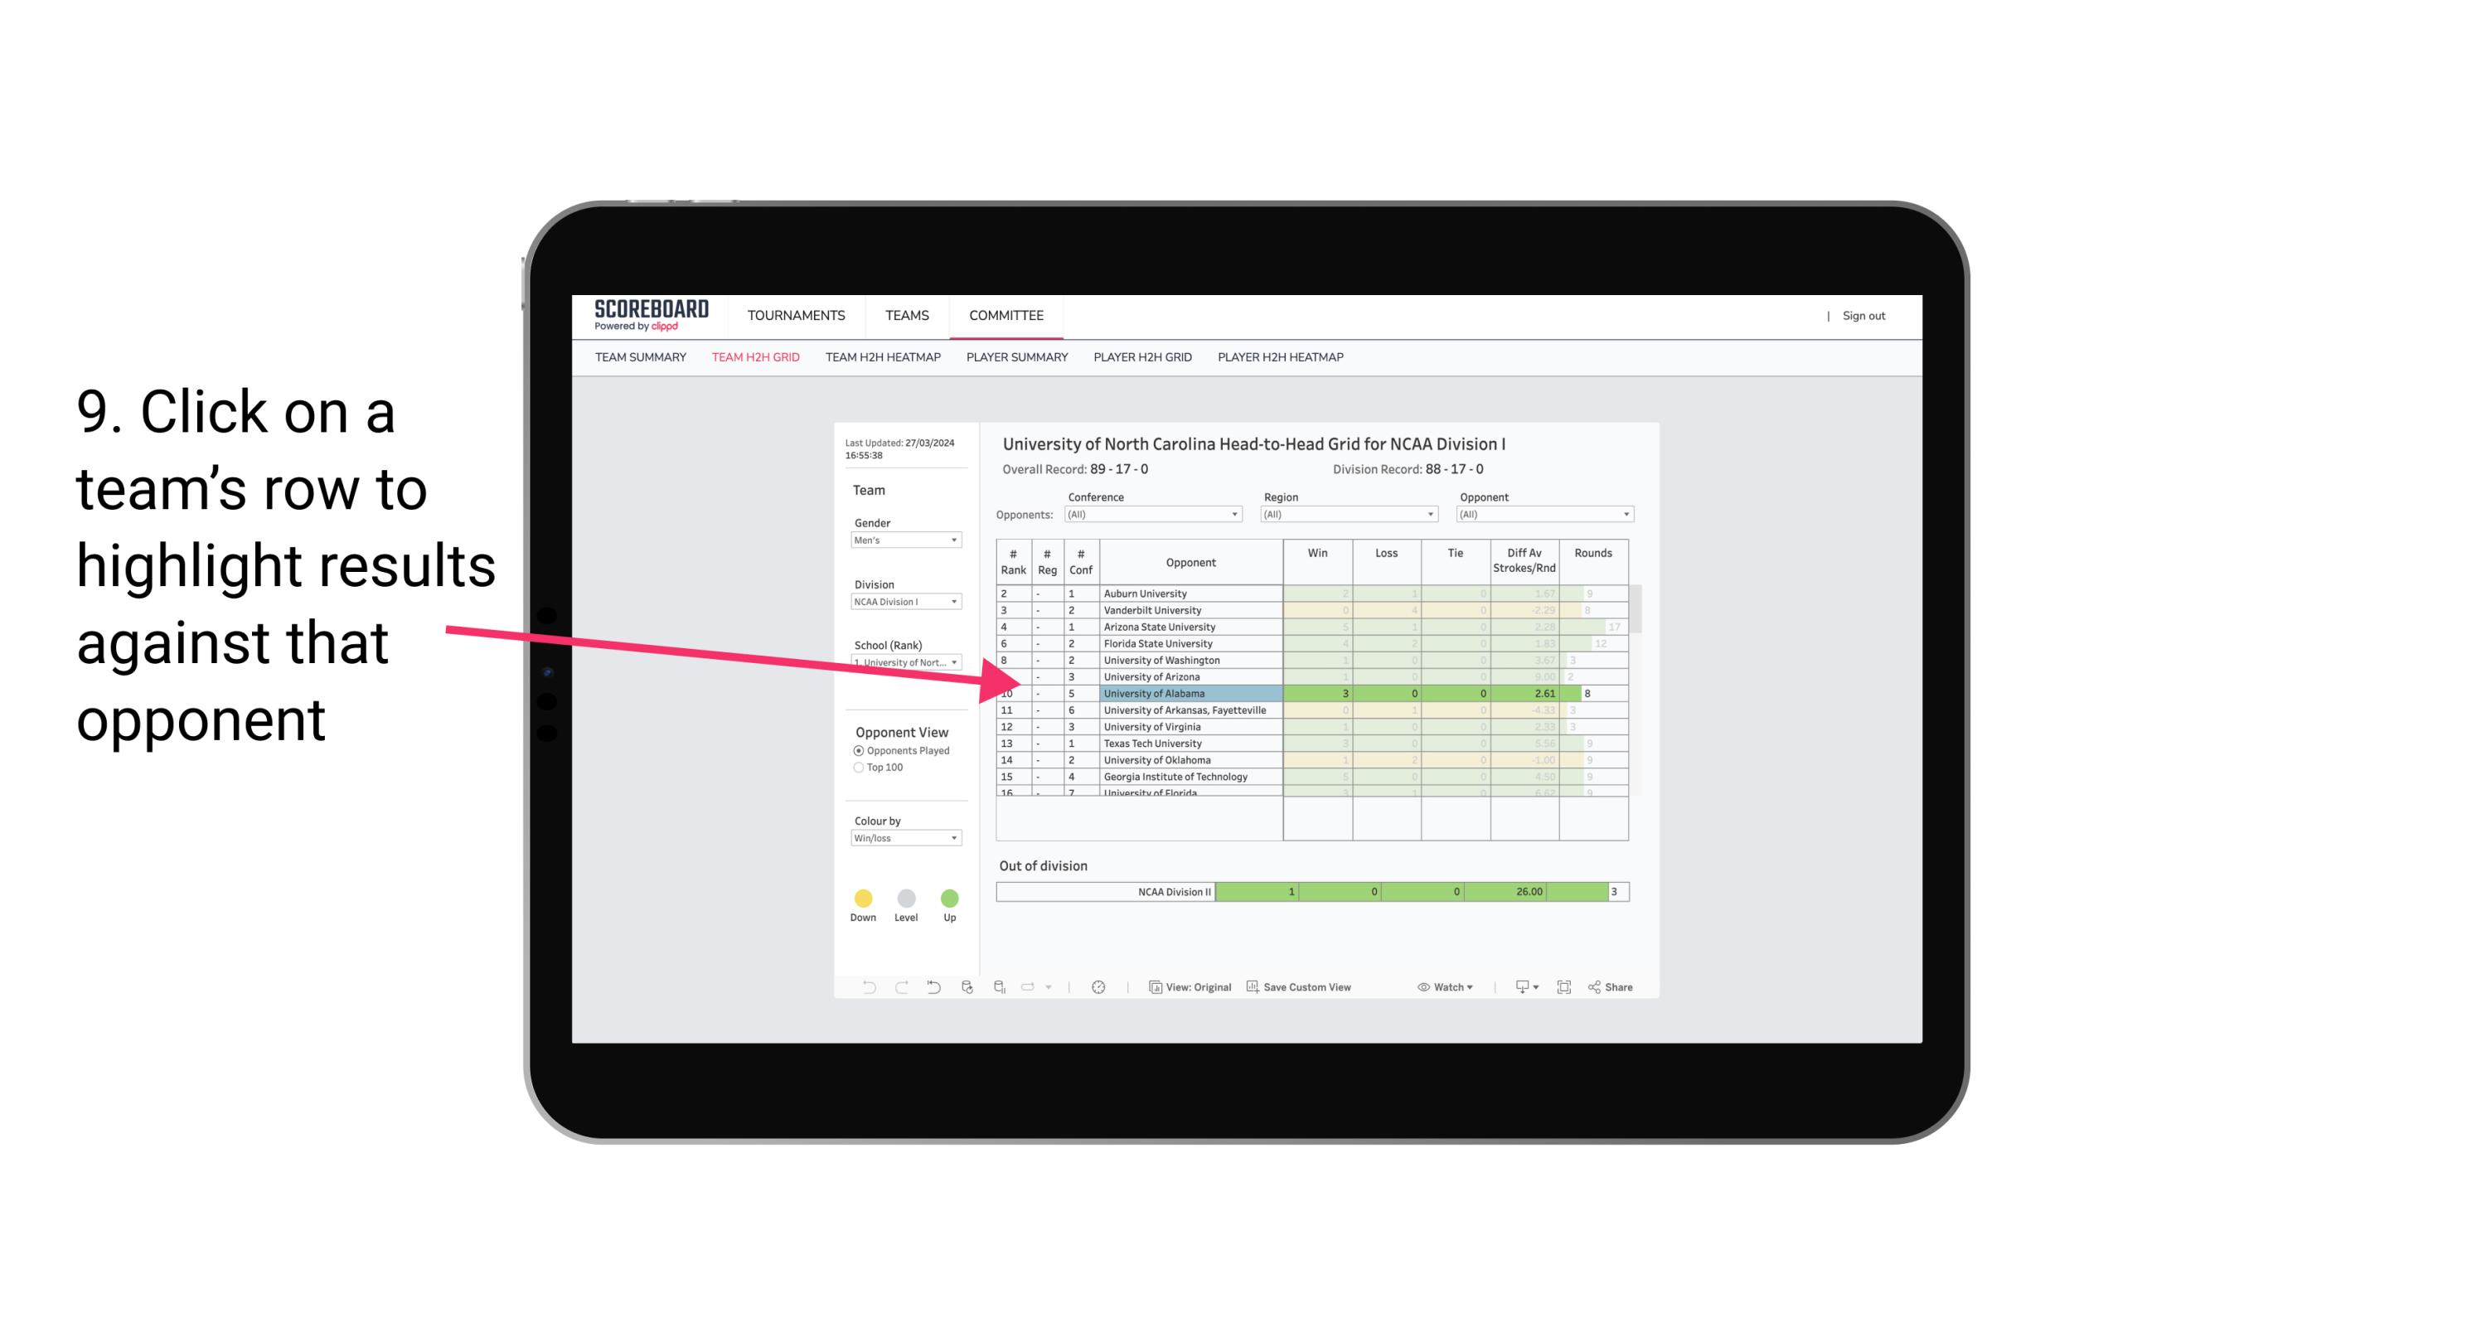Viewport: 2486px width, 1337px height.
Task: Click Save Custom View button
Action: [x=1304, y=988]
